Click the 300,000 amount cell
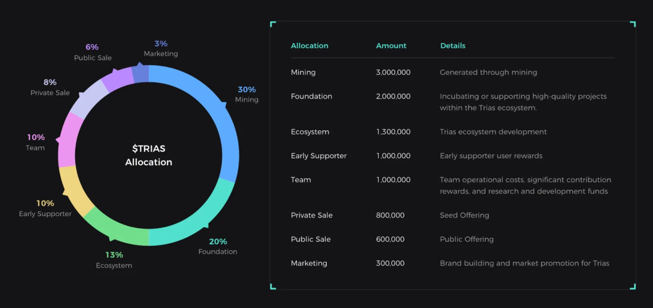The width and height of the screenshot is (653, 308). [390, 263]
